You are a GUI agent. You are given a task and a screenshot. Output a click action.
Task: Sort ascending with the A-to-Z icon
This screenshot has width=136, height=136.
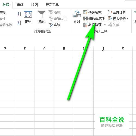[19, 14]
